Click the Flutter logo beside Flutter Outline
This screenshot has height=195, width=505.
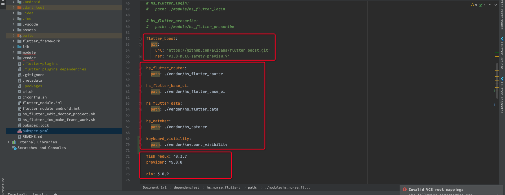click(x=502, y=39)
